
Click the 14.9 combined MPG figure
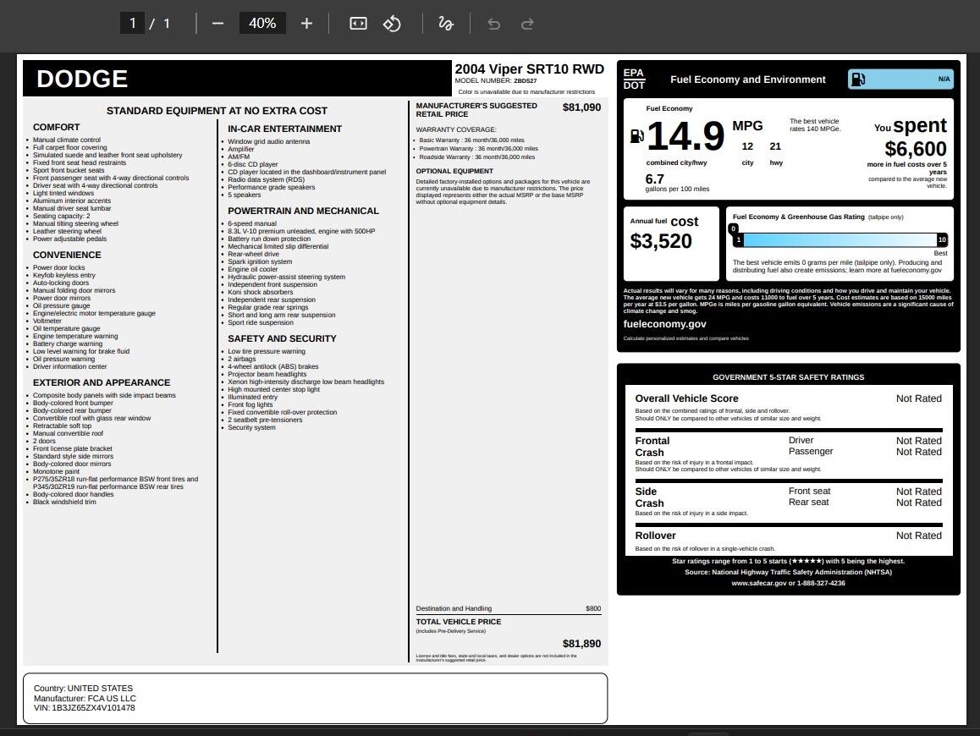(685, 136)
